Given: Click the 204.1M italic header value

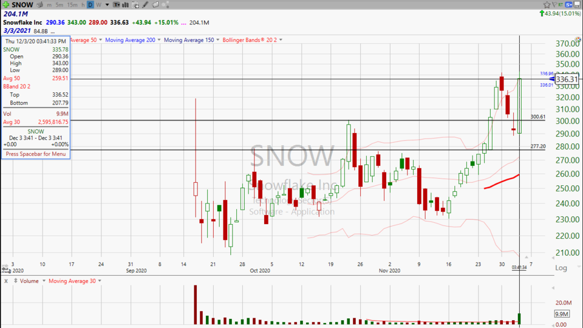Looking at the screenshot, I should click(16, 14).
